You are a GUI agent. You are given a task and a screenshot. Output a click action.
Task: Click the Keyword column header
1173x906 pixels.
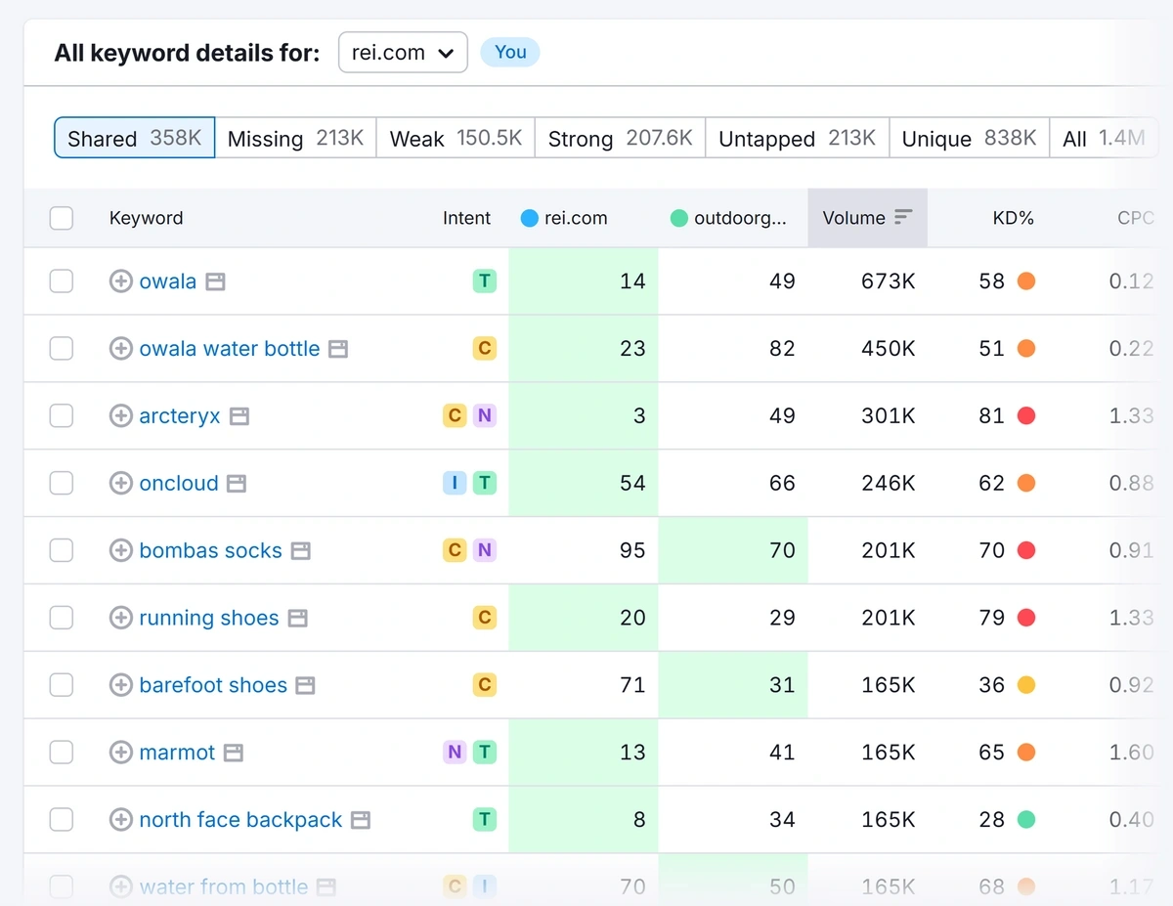pos(146,218)
